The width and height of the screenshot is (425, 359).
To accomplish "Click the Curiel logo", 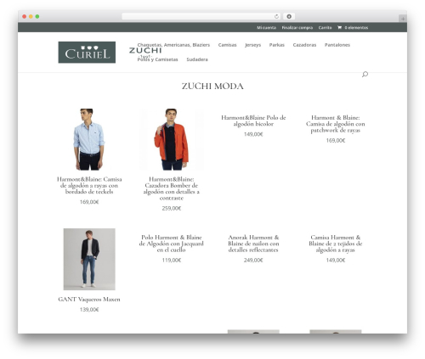I will tap(87, 53).
